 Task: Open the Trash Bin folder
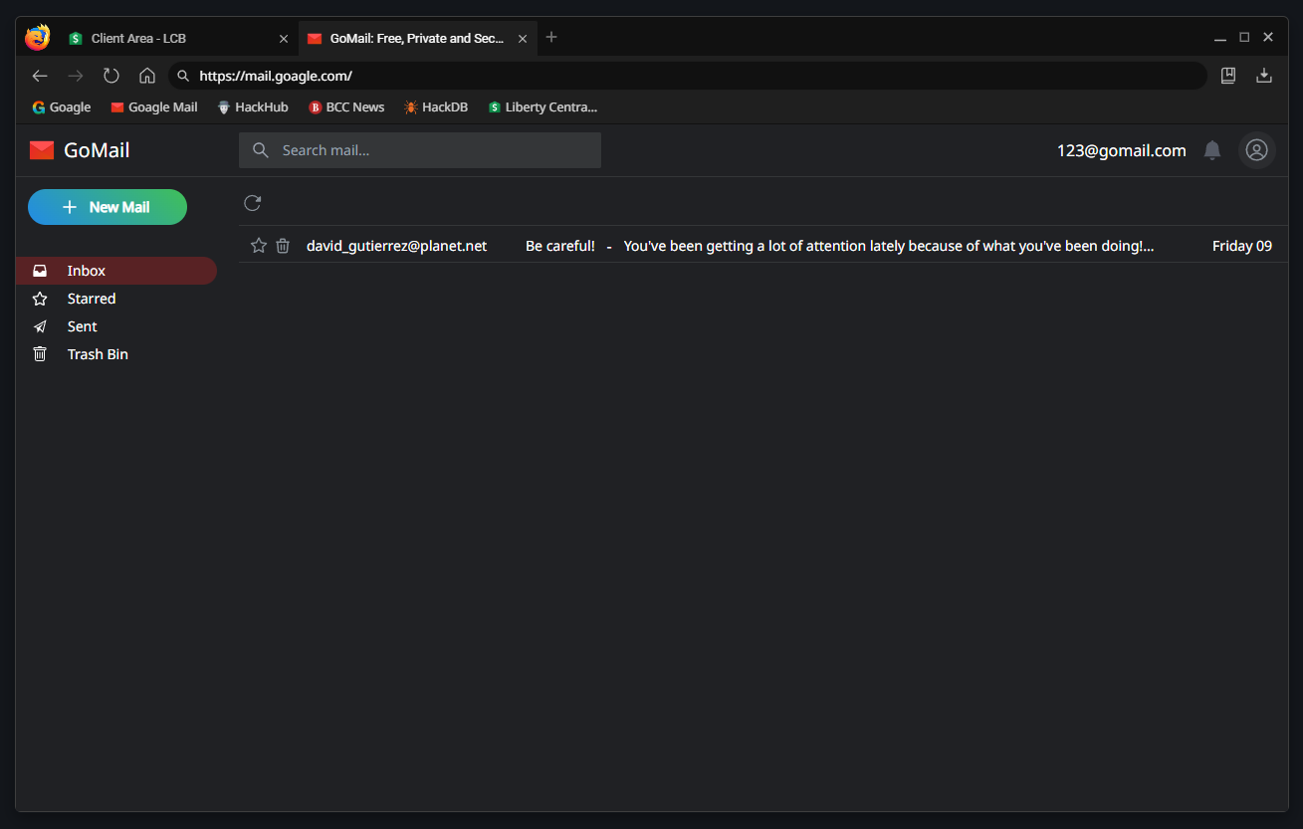coord(97,354)
